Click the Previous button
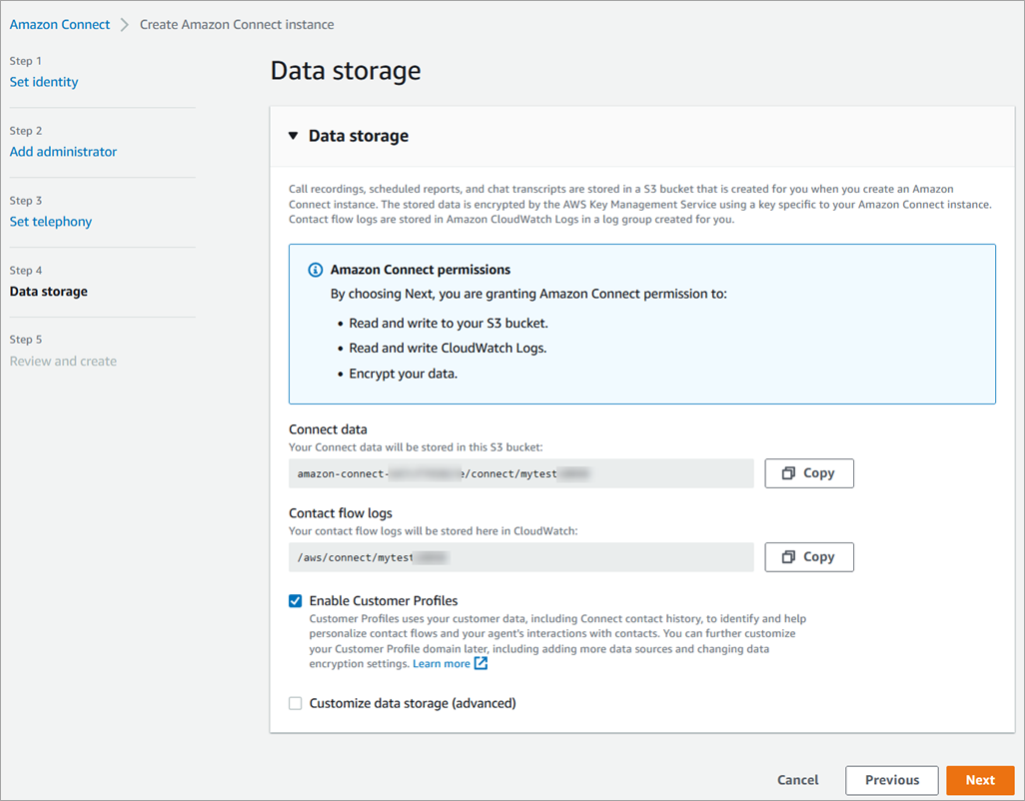This screenshot has height=801, width=1025. pyautogui.click(x=891, y=780)
